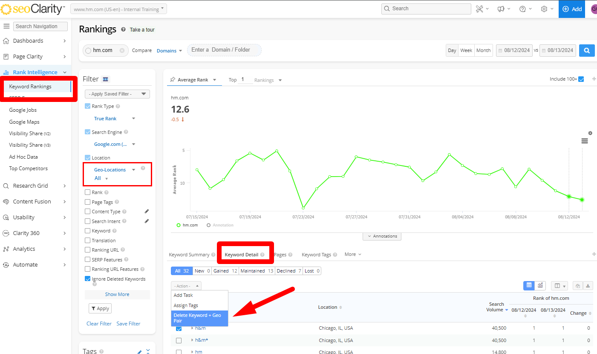This screenshot has height=354, width=597.
Task: Open Google Maps in the sidebar
Action: pos(24,122)
